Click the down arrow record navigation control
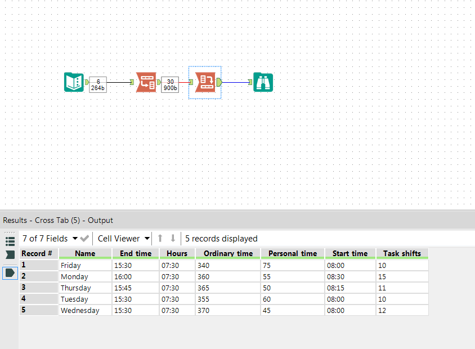The width and height of the screenshot is (475, 349). click(x=172, y=238)
